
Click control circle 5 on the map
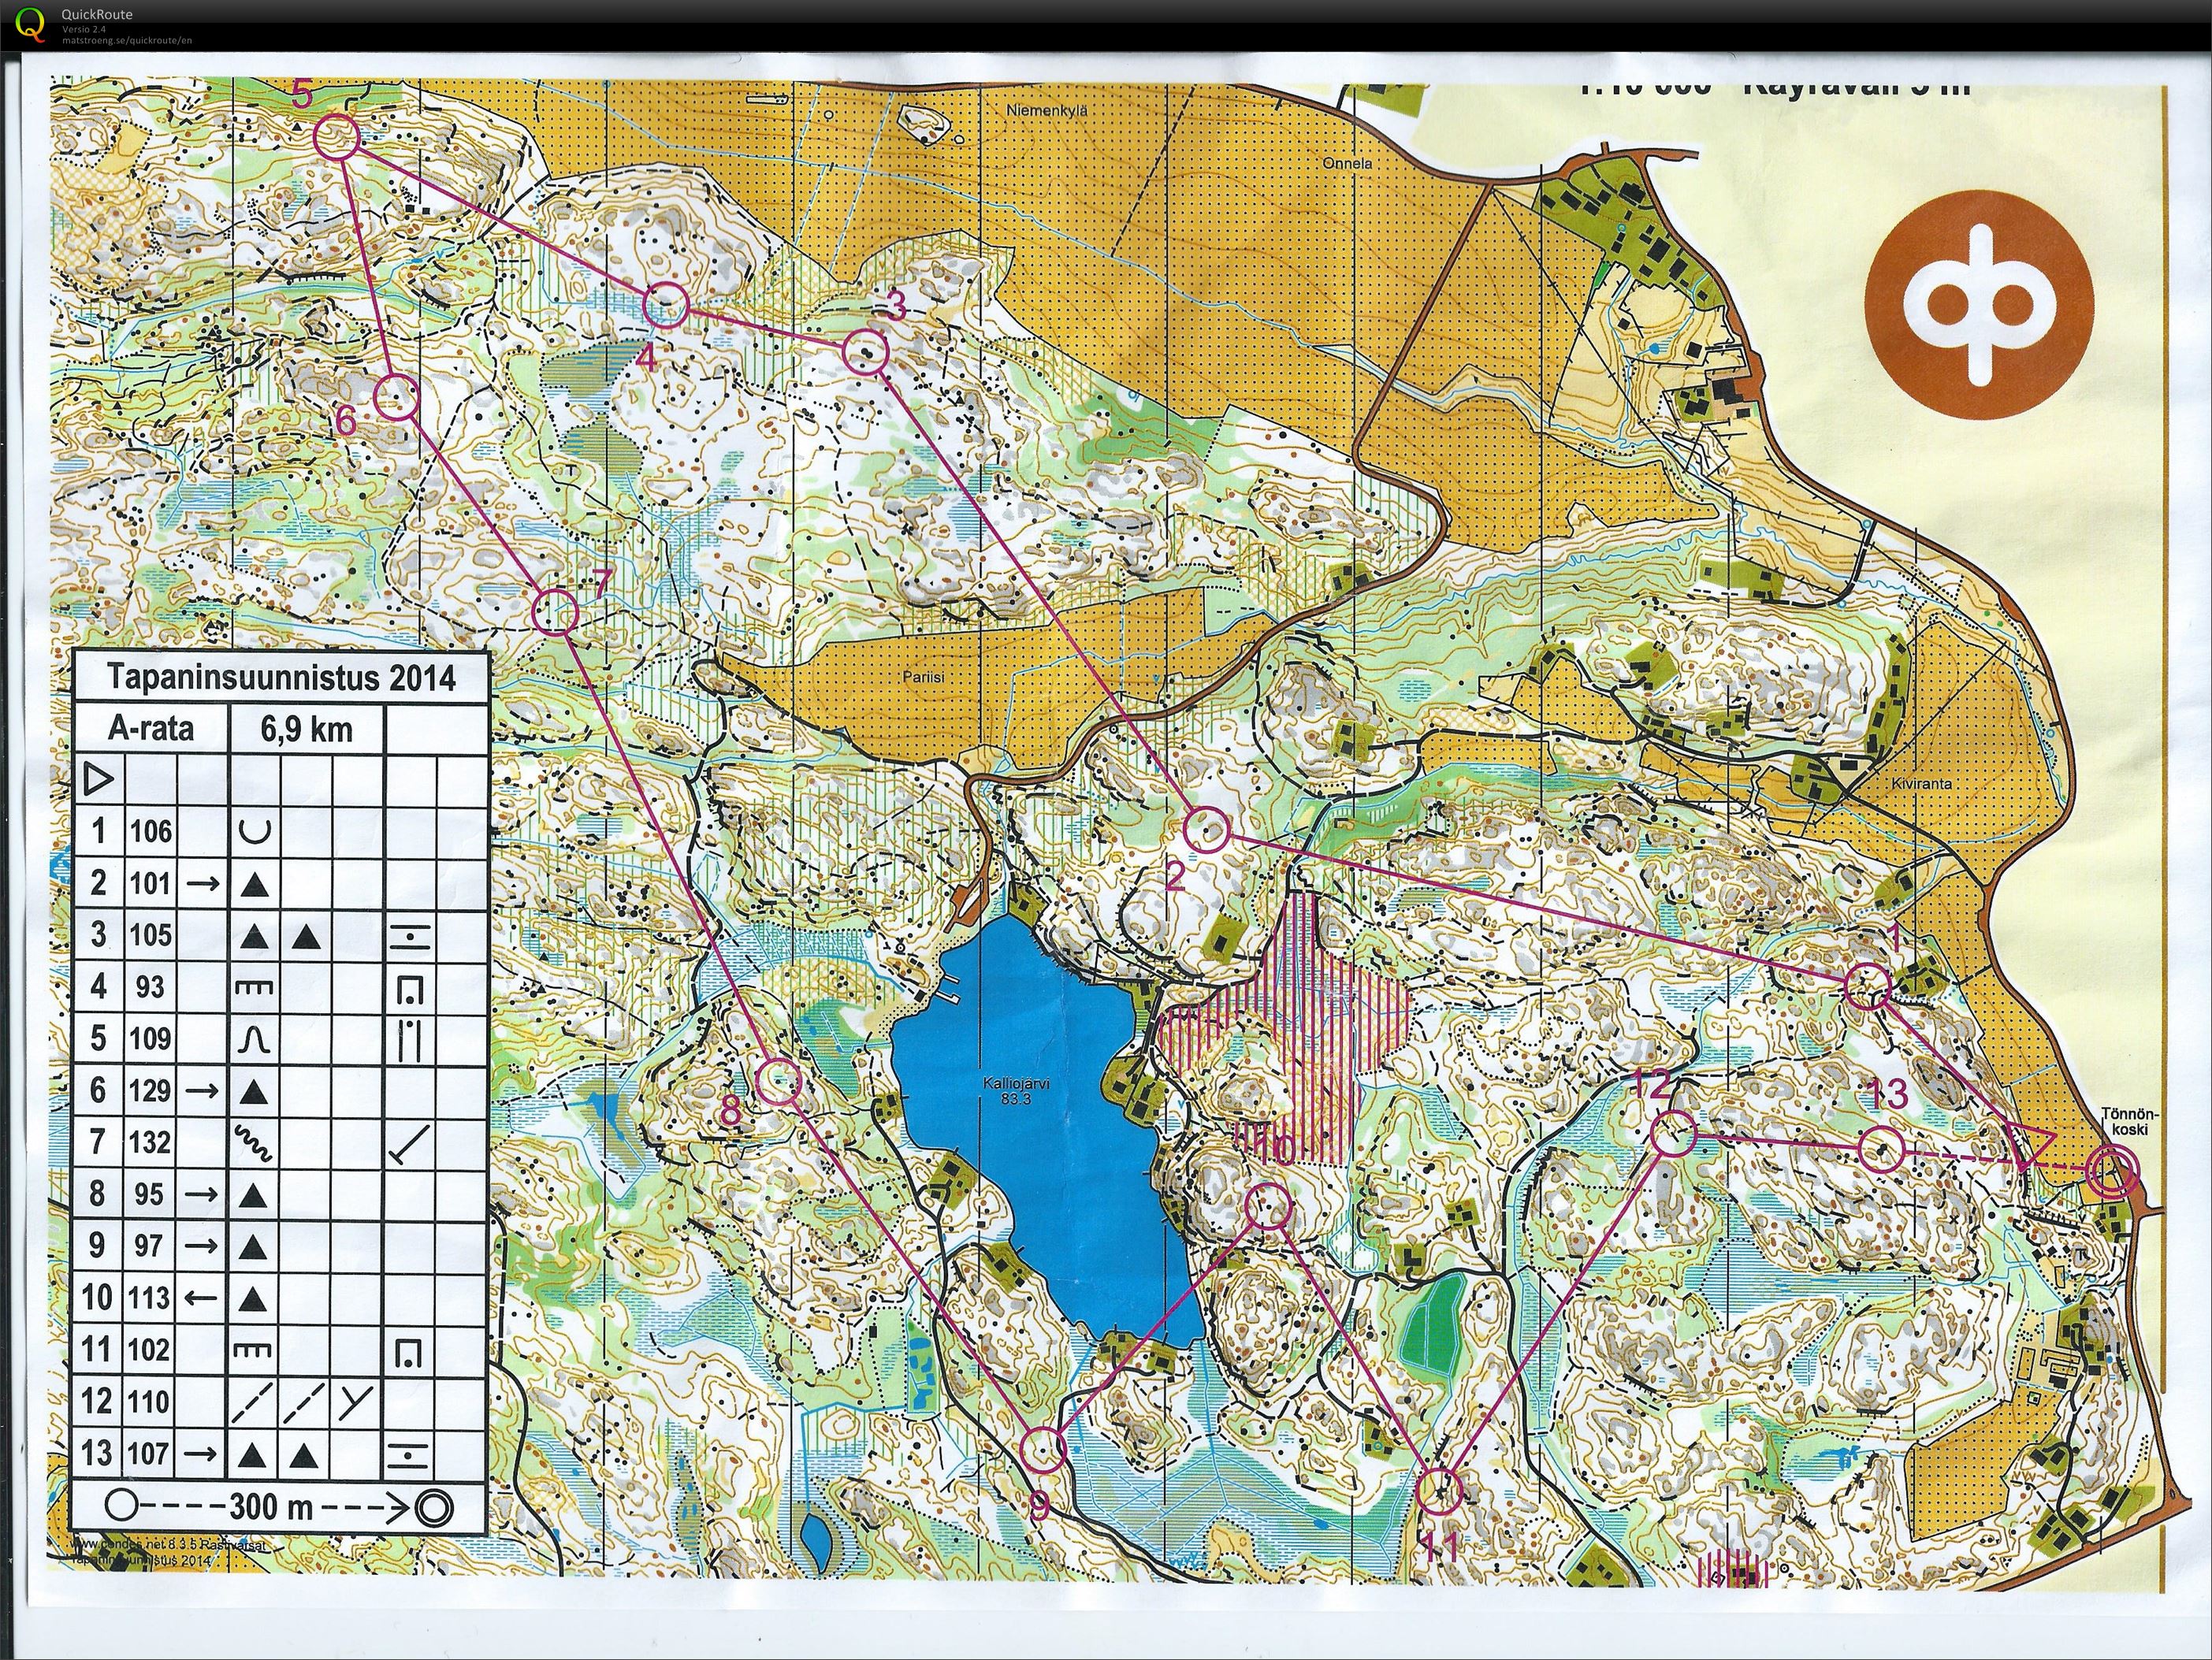(x=336, y=137)
